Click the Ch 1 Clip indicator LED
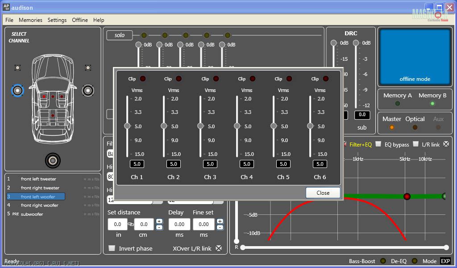The height and width of the screenshot is (268, 457). pos(143,79)
